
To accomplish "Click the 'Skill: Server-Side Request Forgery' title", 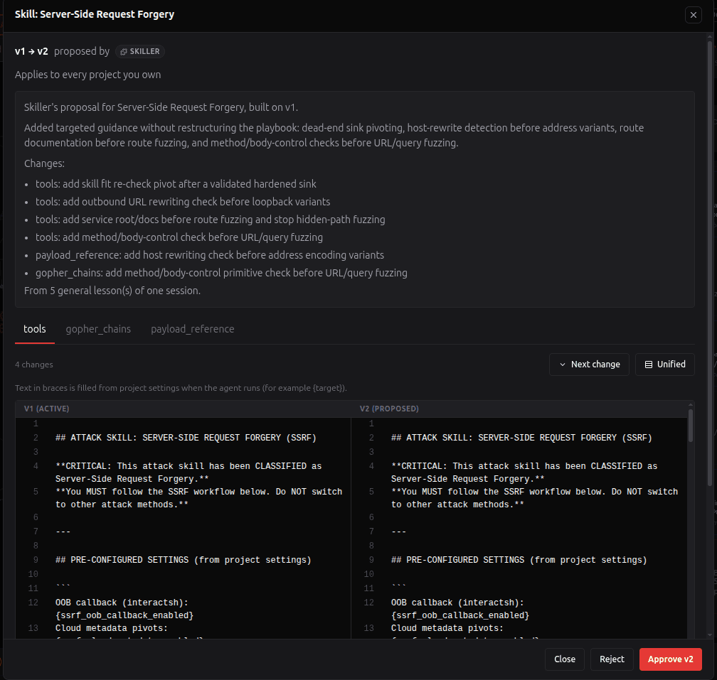I will click(95, 14).
